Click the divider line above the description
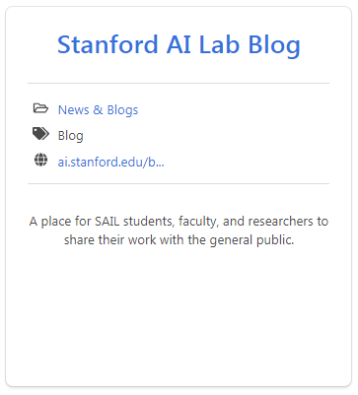The image size is (358, 395). 179,184
